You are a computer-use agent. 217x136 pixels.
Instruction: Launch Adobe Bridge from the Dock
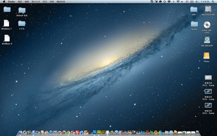coord(103,132)
